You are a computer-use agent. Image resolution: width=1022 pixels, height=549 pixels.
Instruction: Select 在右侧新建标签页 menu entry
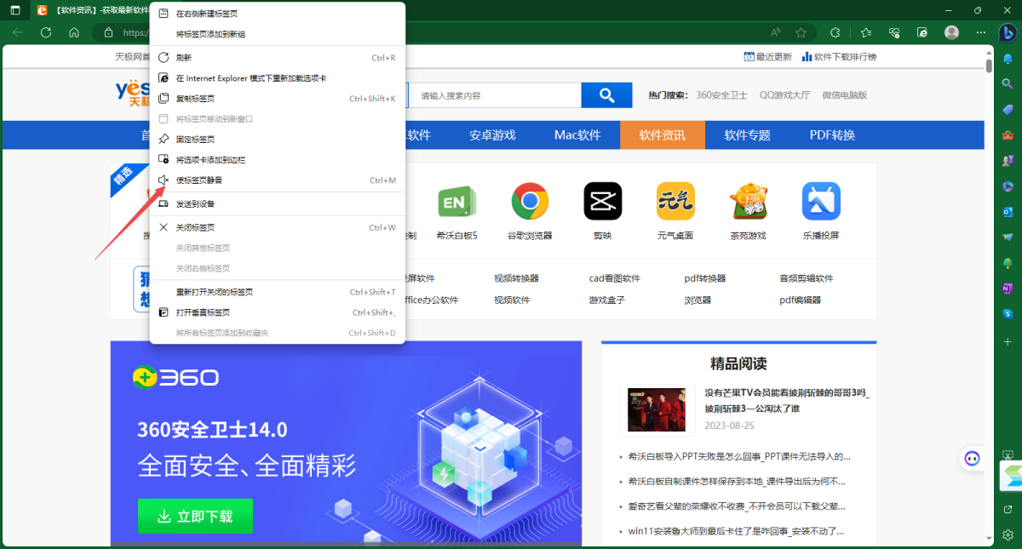[277, 14]
